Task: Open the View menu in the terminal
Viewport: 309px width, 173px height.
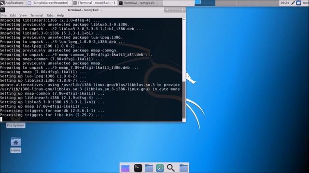Action: (23, 15)
